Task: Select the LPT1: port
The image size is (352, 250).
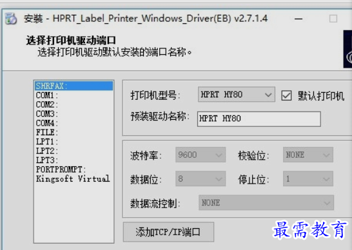Action: (x=73, y=141)
